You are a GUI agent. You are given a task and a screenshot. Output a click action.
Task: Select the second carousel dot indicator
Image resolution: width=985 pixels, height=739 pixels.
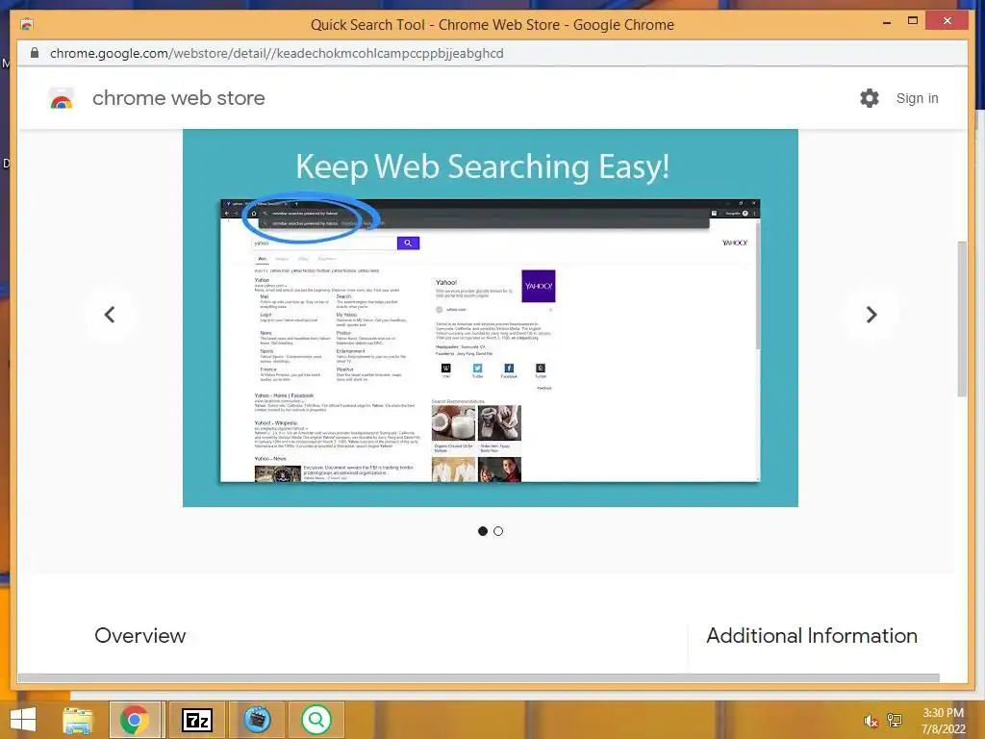[x=498, y=531]
